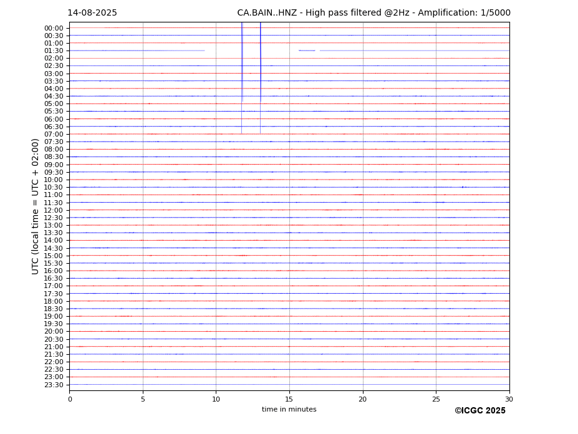The height and width of the screenshot is (434, 578).
Task: Click the CA.BAIN..HNZ plot title
Action: pos(373,13)
